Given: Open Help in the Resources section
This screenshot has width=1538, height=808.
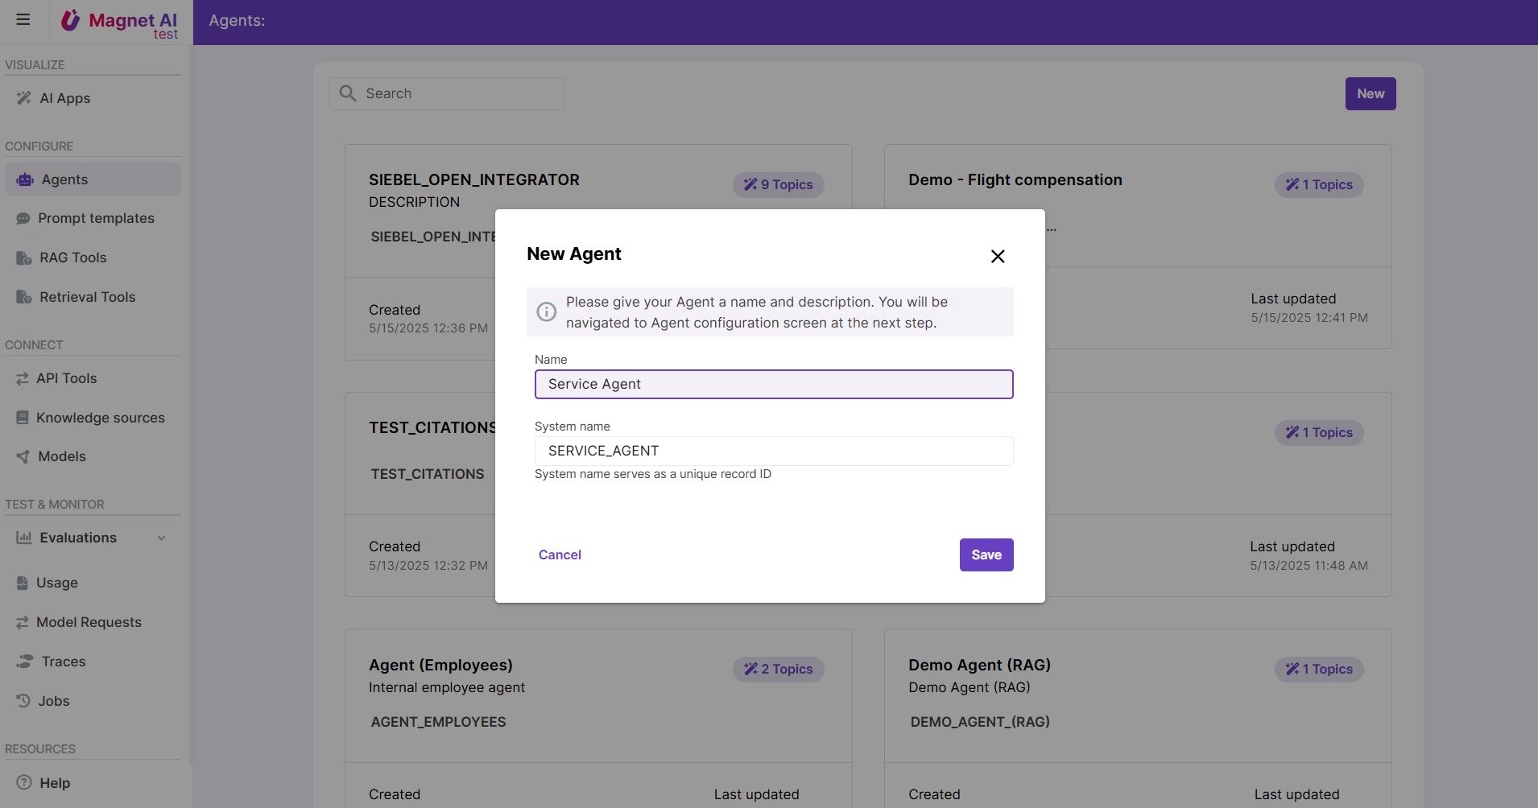Looking at the screenshot, I should [x=55, y=783].
